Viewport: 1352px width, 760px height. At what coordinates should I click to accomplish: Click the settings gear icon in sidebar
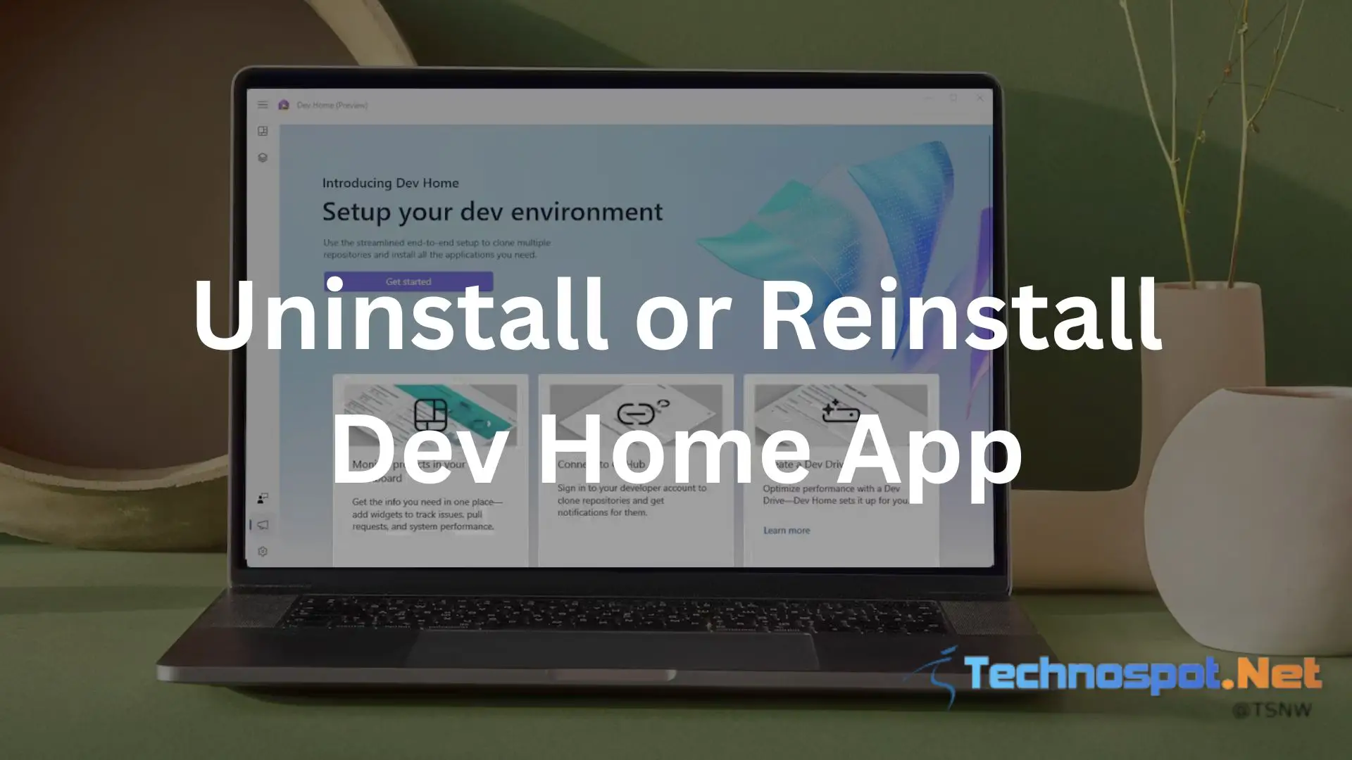[x=262, y=551]
